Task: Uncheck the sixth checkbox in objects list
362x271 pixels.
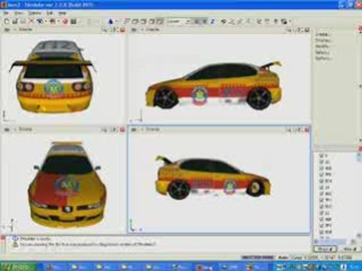Action: click(x=321, y=187)
